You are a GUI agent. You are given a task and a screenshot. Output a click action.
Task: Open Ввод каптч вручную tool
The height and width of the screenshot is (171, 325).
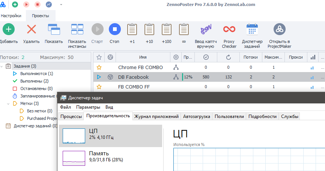(205, 29)
